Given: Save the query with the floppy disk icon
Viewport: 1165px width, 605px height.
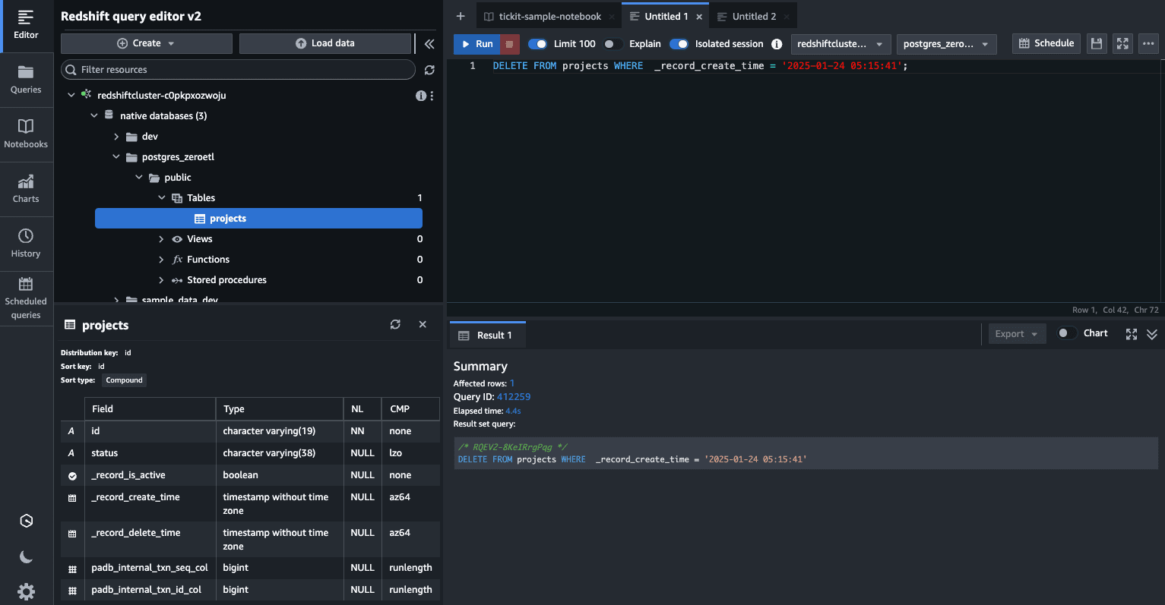Looking at the screenshot, I should coord(1096,44).
